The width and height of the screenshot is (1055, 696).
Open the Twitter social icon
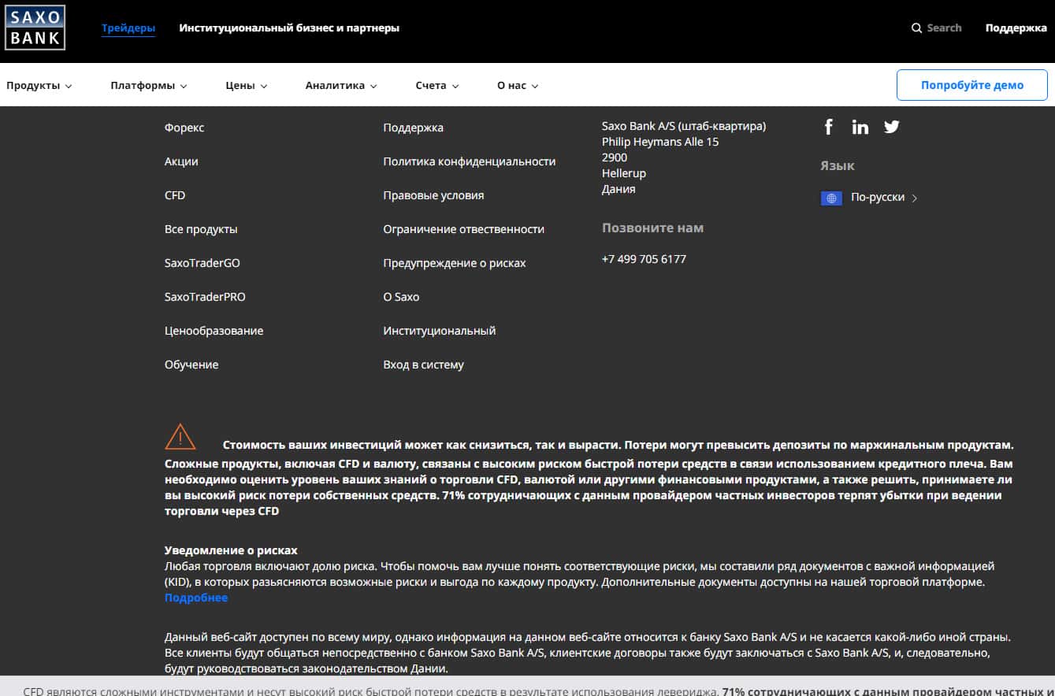point(891,127)
